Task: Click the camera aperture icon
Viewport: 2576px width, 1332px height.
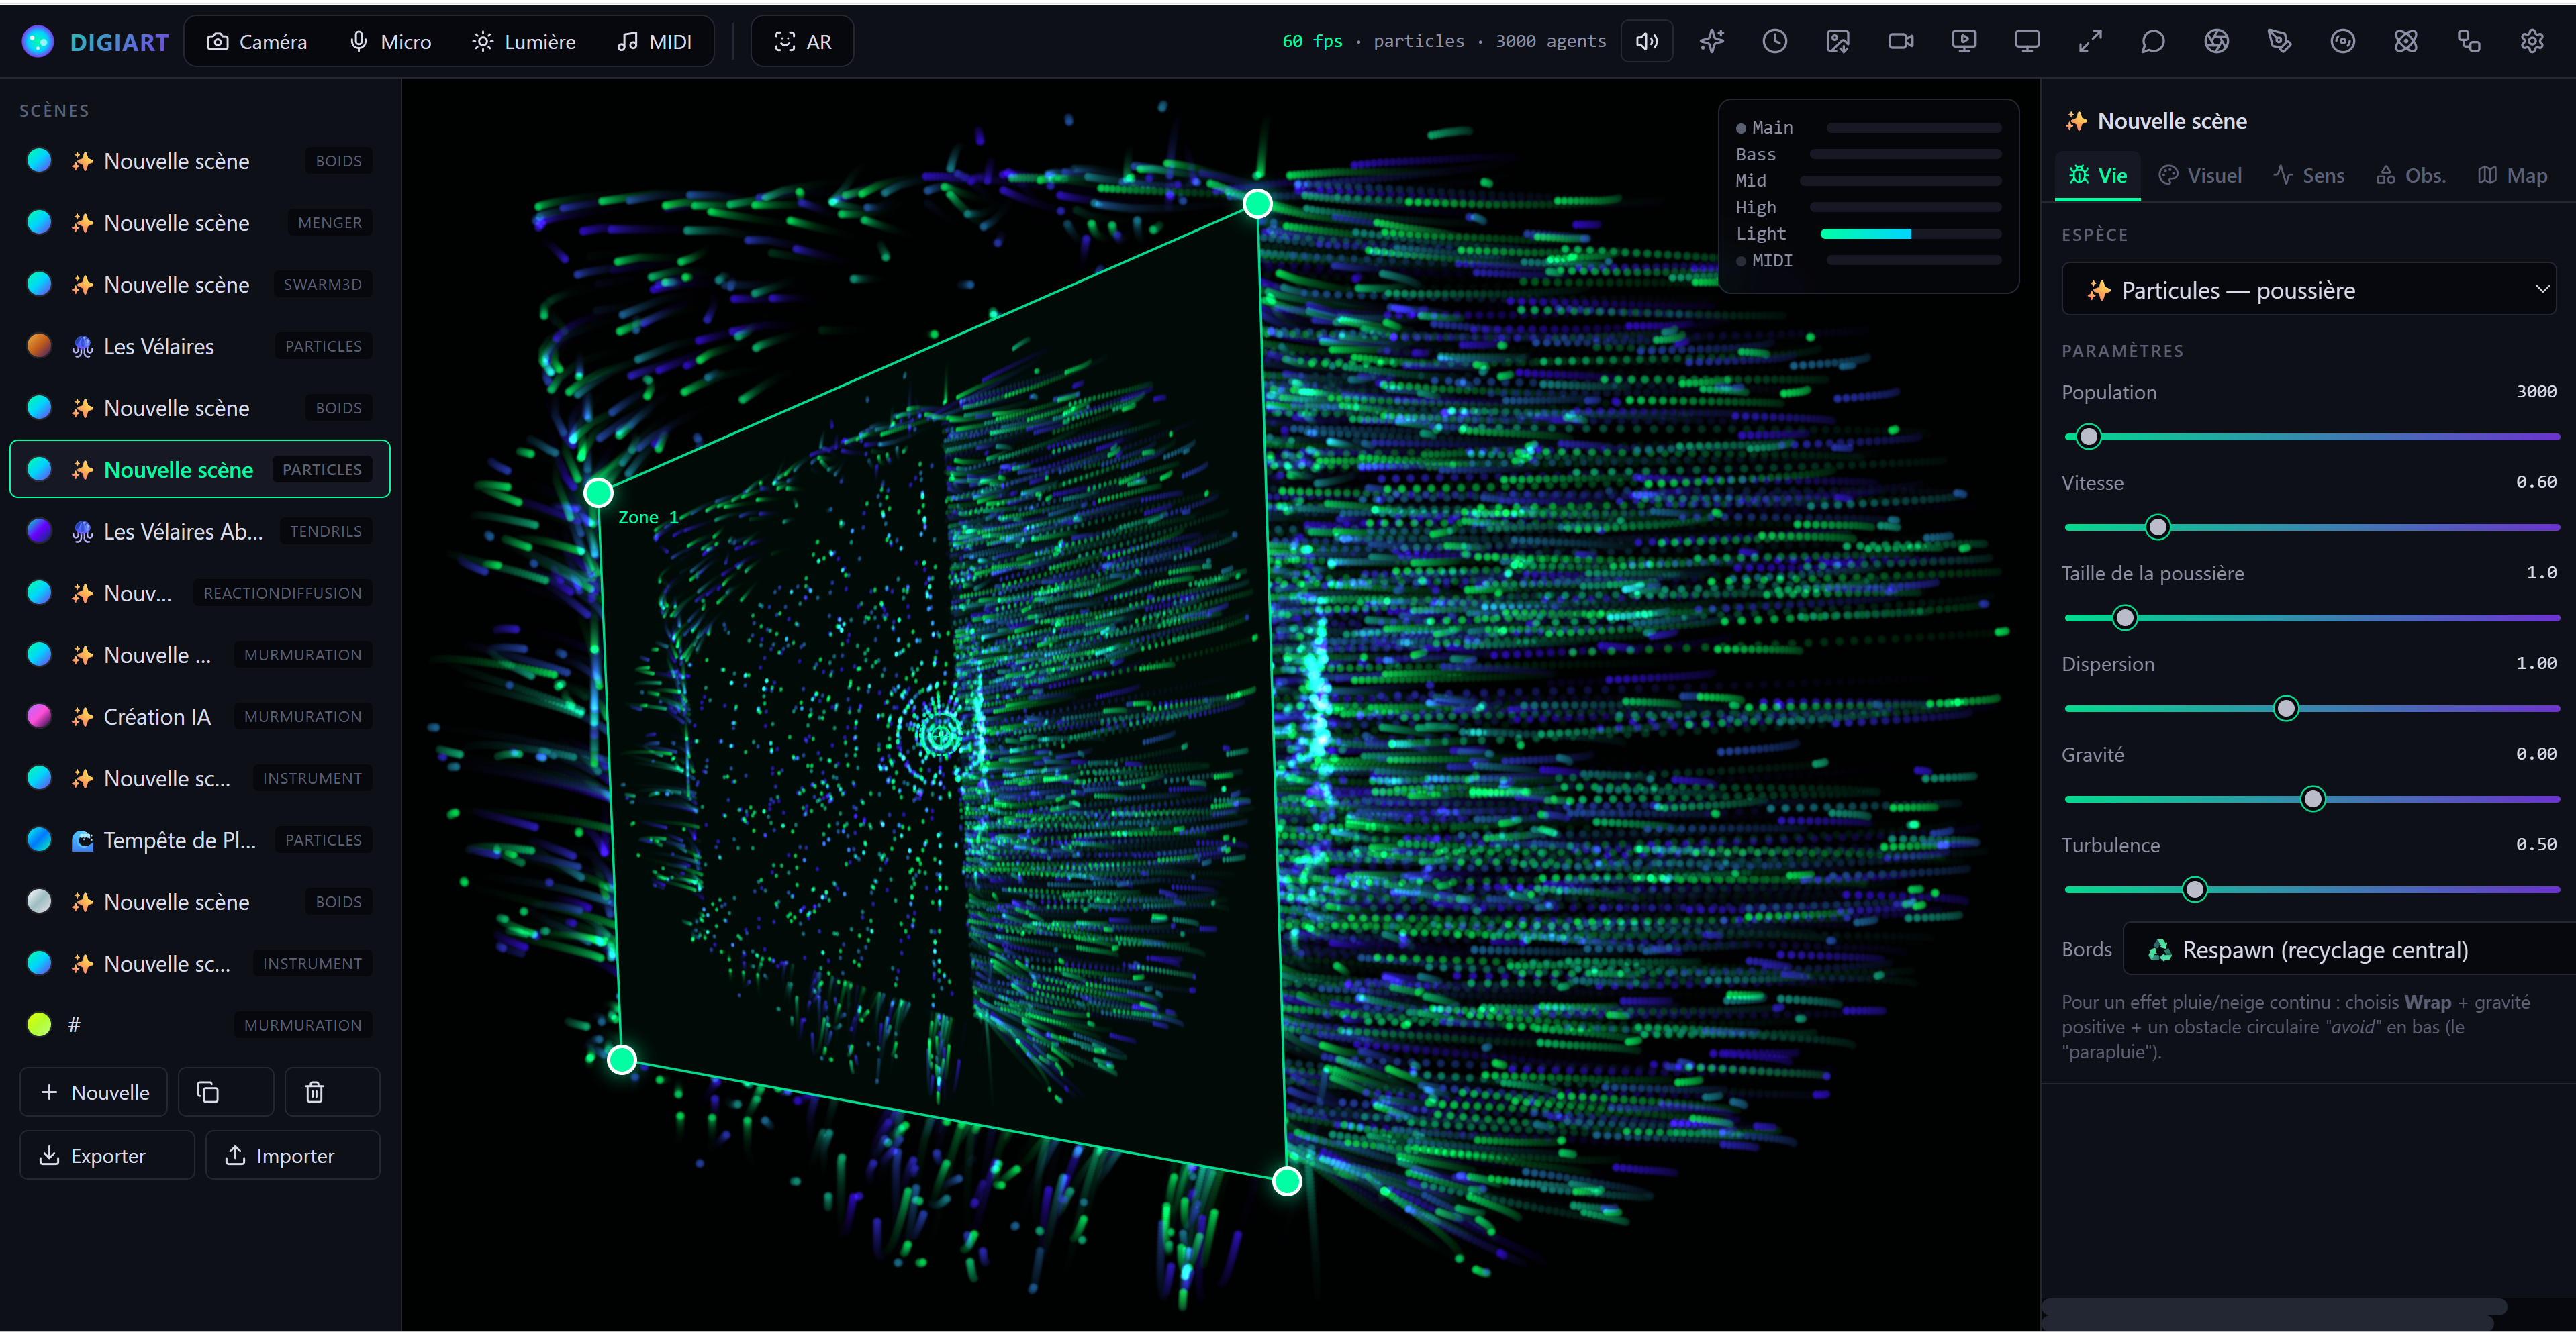Action: [2216, 41]
